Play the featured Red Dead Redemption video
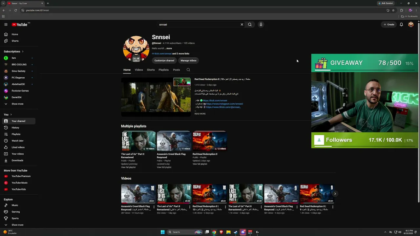The image size is (420, 236). click(x=156, y=97)
